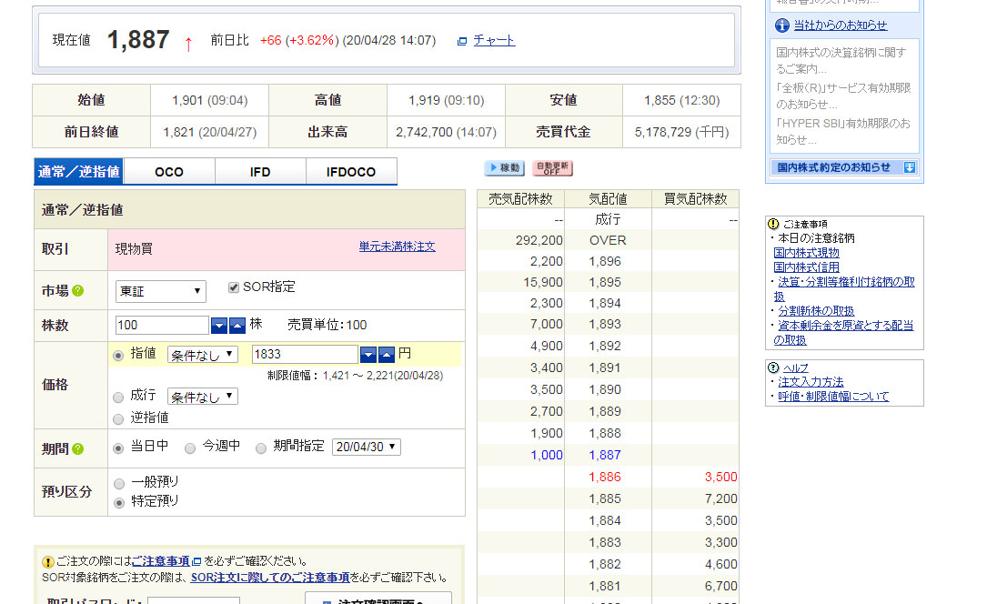
Task: Lower the limit price with the down arrow
Action: point(368,355)
